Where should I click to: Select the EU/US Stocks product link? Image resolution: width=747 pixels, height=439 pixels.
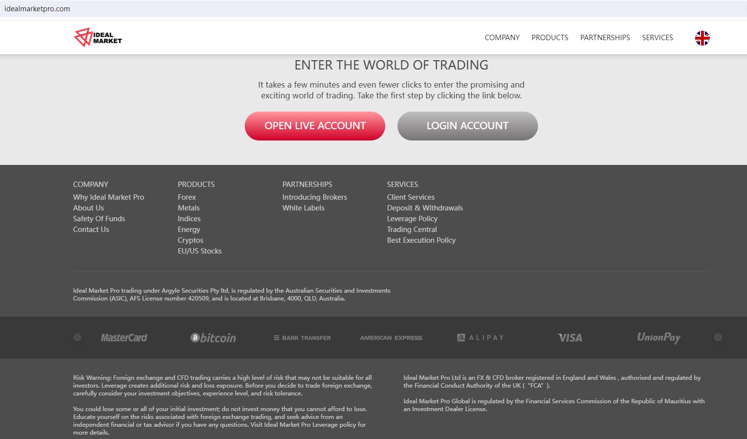pos(200,251)
